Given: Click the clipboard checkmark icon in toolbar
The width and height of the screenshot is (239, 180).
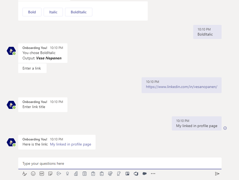Looking at the screenshot, I should click(93, 174).
